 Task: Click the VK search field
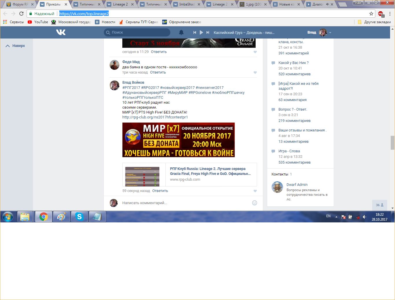(137, 32)
